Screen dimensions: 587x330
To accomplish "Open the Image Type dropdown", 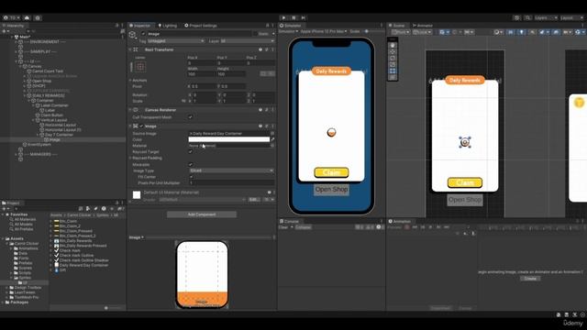I will [x=231, y=170].
